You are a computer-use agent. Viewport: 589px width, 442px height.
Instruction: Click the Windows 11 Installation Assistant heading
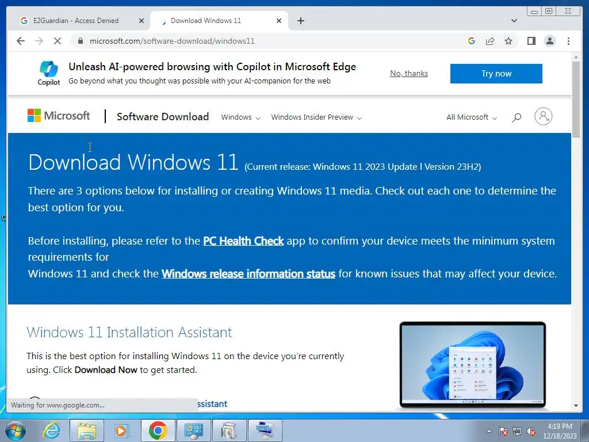pos(129,332)
